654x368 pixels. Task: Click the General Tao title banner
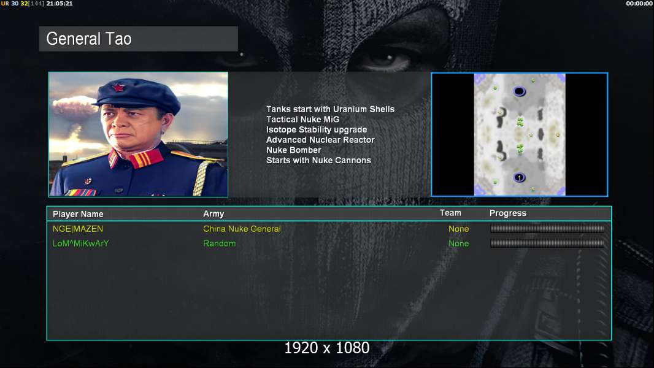tap(139, 39)
